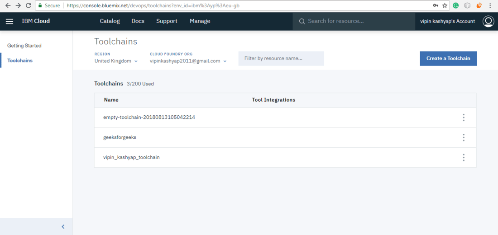
Task: Click the Toolchains page heading
Action: click(115, 42)
